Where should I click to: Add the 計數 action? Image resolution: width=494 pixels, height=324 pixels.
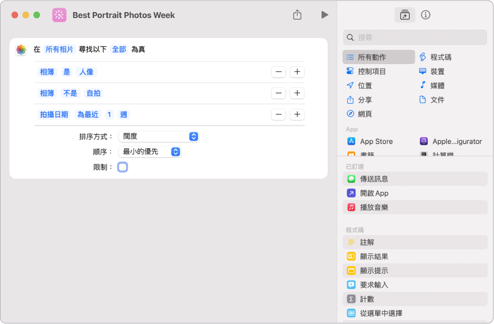[415, 299]
